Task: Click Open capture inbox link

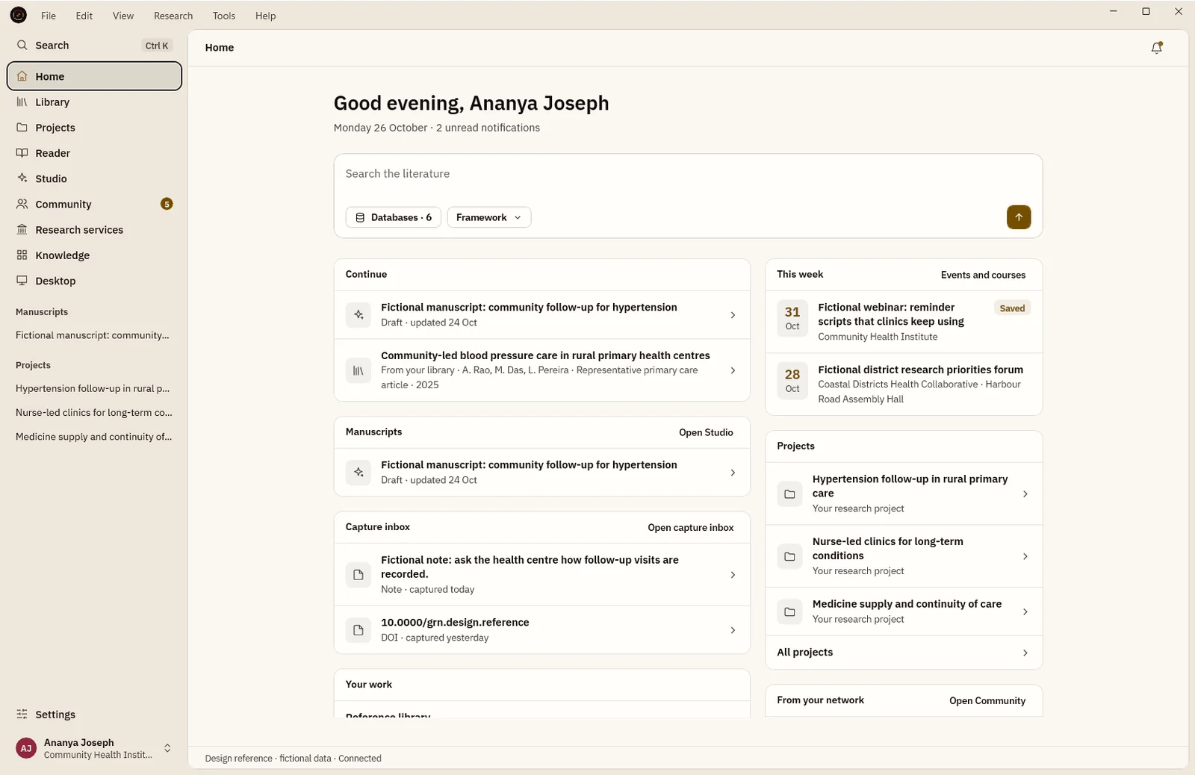Action: [691, 527]
